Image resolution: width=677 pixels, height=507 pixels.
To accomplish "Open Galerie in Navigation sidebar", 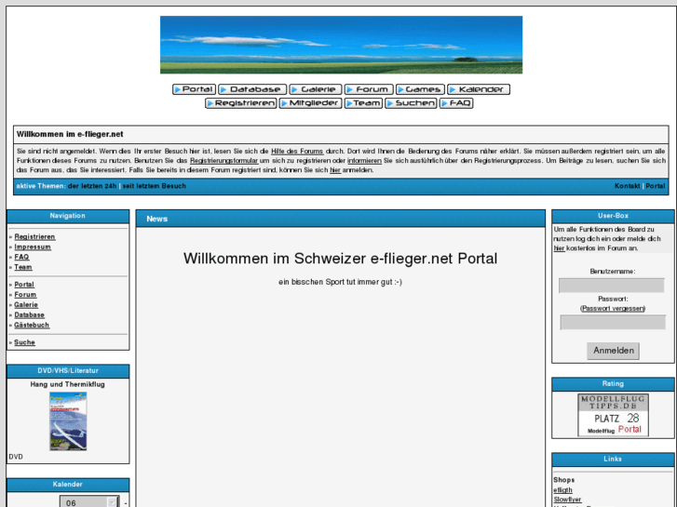I will (26, 305).
